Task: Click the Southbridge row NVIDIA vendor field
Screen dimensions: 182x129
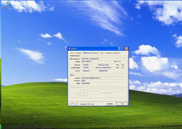Action: [86, 68]
